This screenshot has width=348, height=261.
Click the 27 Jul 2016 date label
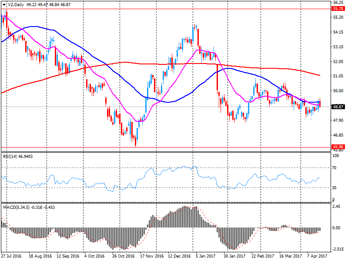tap(11, 256)
